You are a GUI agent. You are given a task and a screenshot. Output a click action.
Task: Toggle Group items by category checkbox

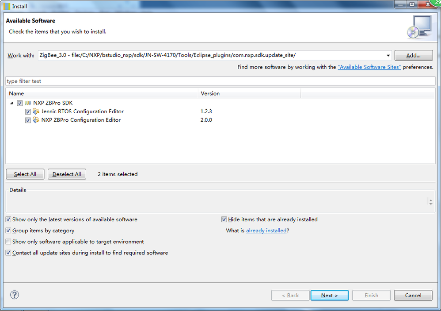(x=8, y=230)
